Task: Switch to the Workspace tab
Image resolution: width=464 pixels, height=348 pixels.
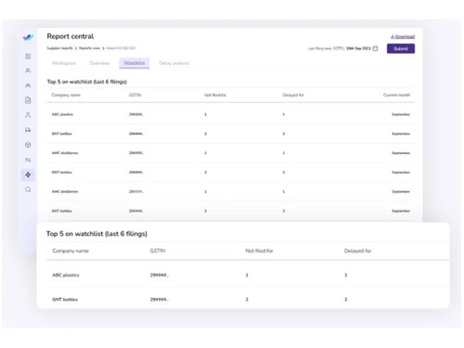Action: tap(63, 63)
